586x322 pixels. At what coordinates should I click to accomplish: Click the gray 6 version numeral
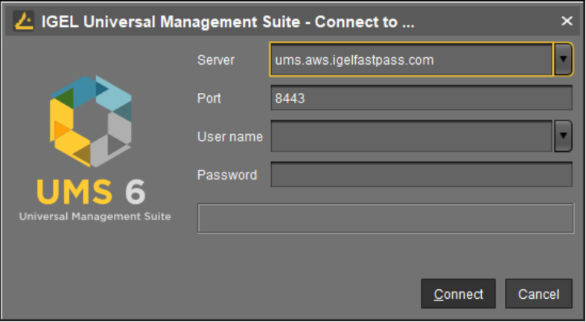click(135, 192)
